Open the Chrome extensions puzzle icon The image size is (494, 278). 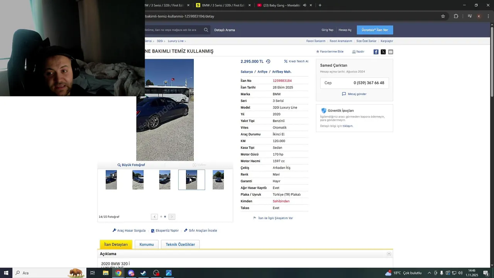(x=456, y=16)
